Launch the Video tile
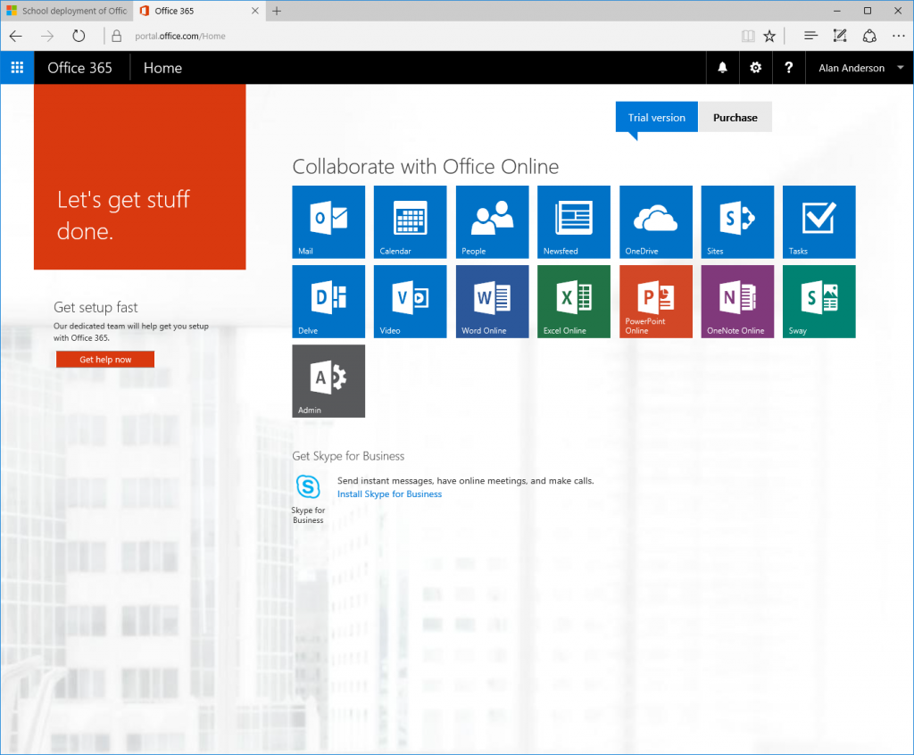The width and height of the screenshot is (914, 755). [410, 302]
